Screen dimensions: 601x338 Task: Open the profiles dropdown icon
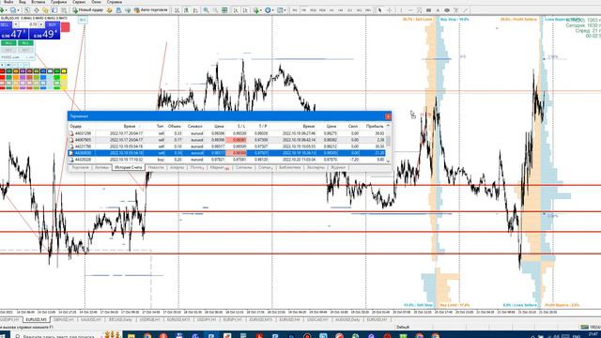click(15, 10)
